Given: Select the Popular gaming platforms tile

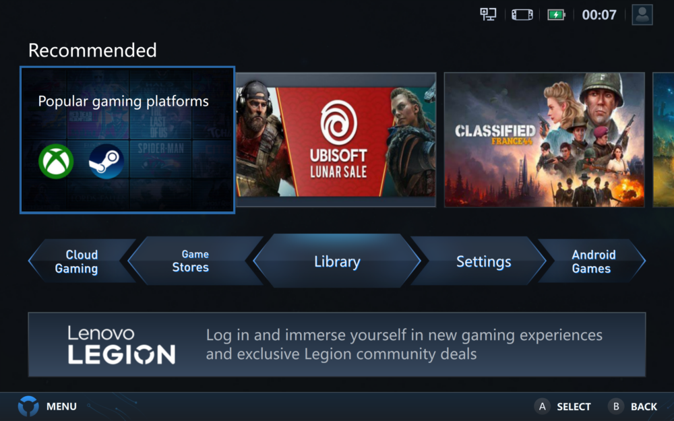Looking at the screenshot, I should (127, 139).
